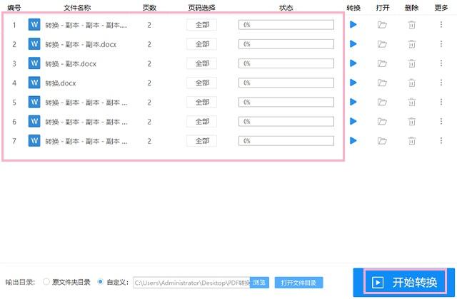Open page selection 全部 for row 3
The image size is (457, 299).
[202, 63]
